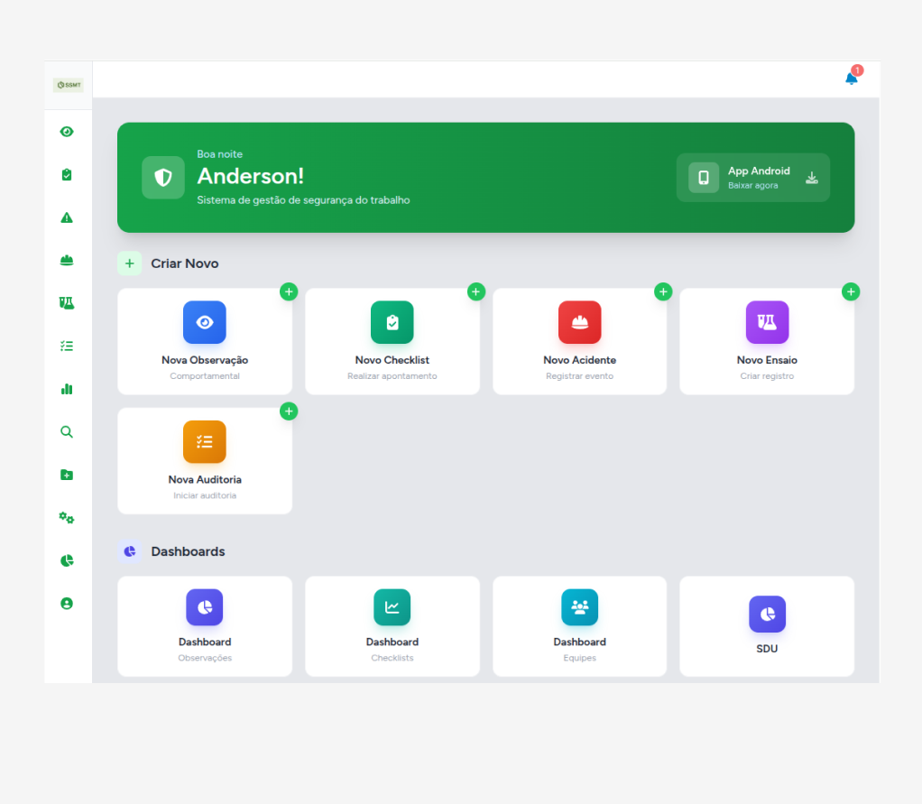Click the "Criar Novo" section heading

click(x=185, y=263)
